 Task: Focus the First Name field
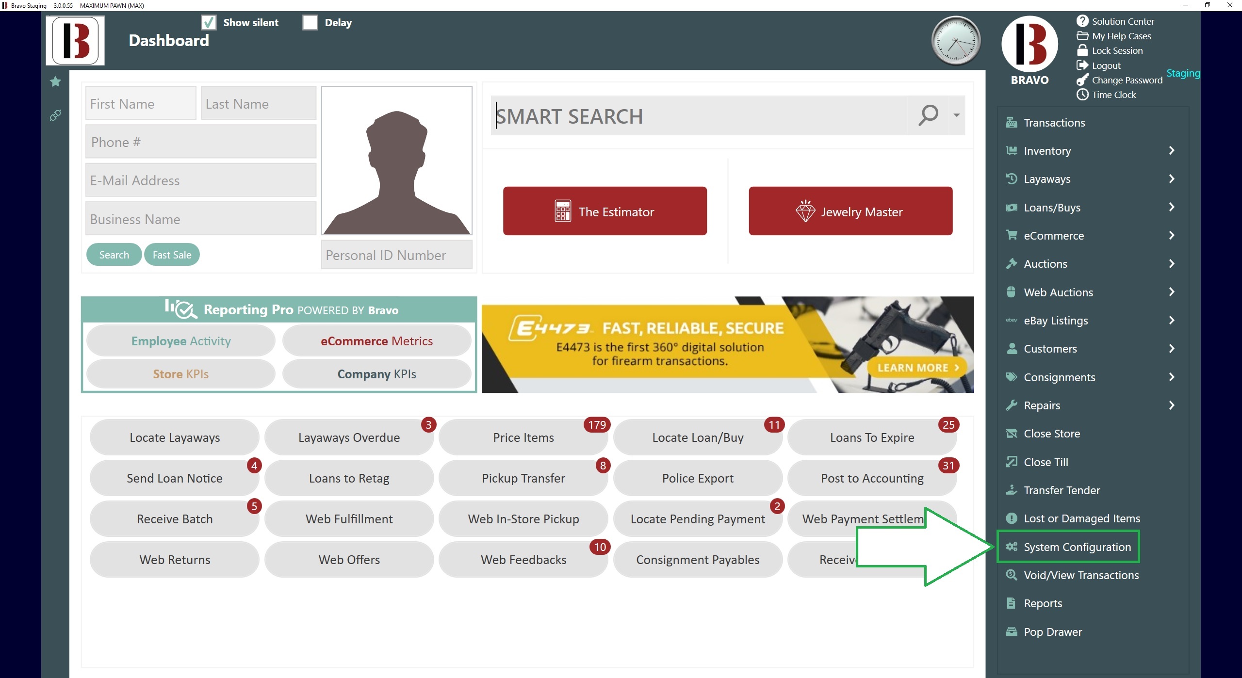[141, 103]
